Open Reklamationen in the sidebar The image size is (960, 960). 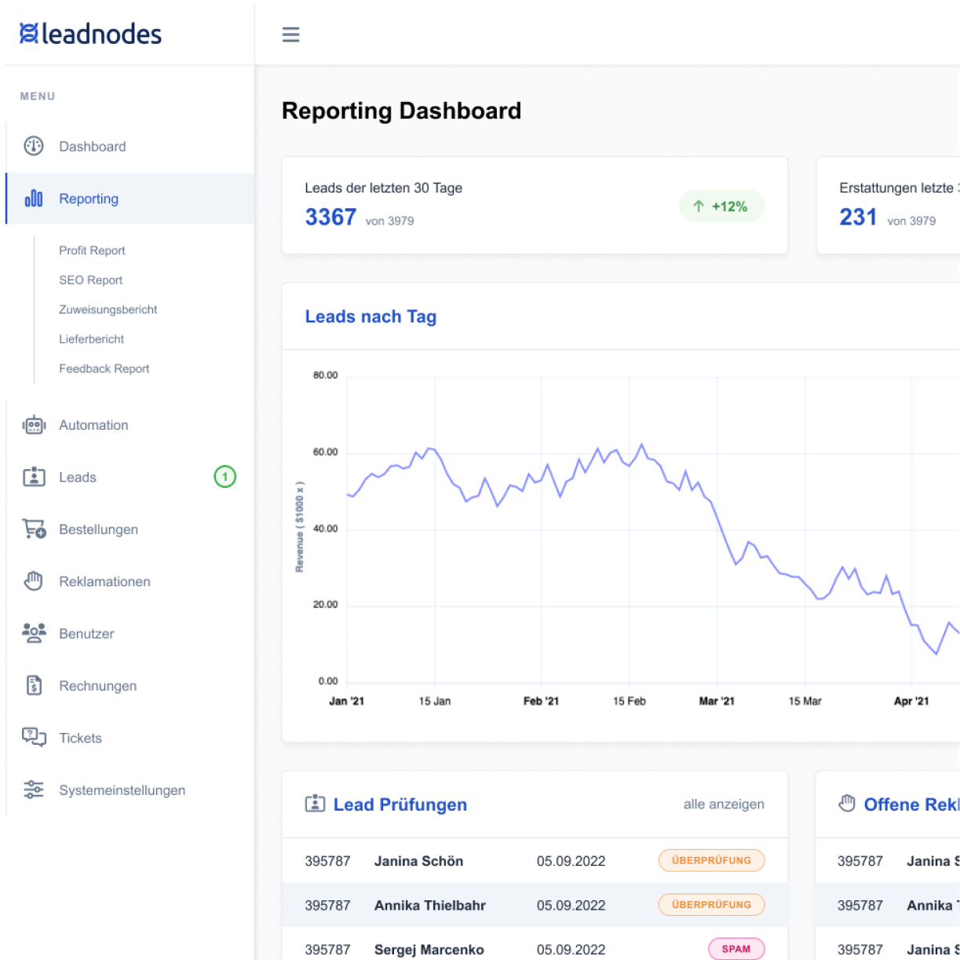click(x=130, y=581)
